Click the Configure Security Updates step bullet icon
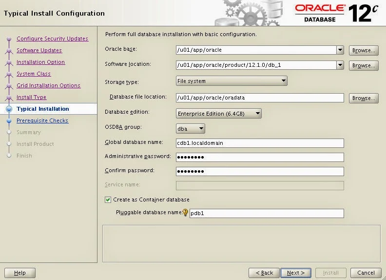The width and height of the screenshot is (386, 280). 9,39
